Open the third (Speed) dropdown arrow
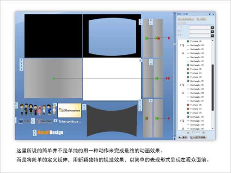This screenshot has height=173, width=231. (212, 36)
